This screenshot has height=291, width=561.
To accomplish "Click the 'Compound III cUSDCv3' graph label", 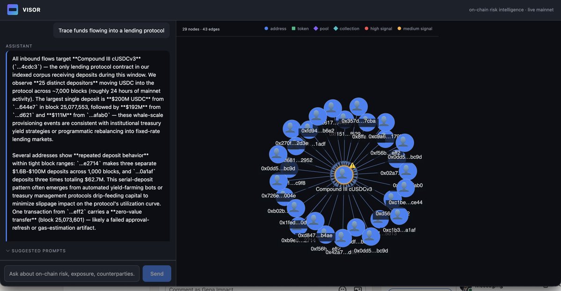I will coord(344,189).
